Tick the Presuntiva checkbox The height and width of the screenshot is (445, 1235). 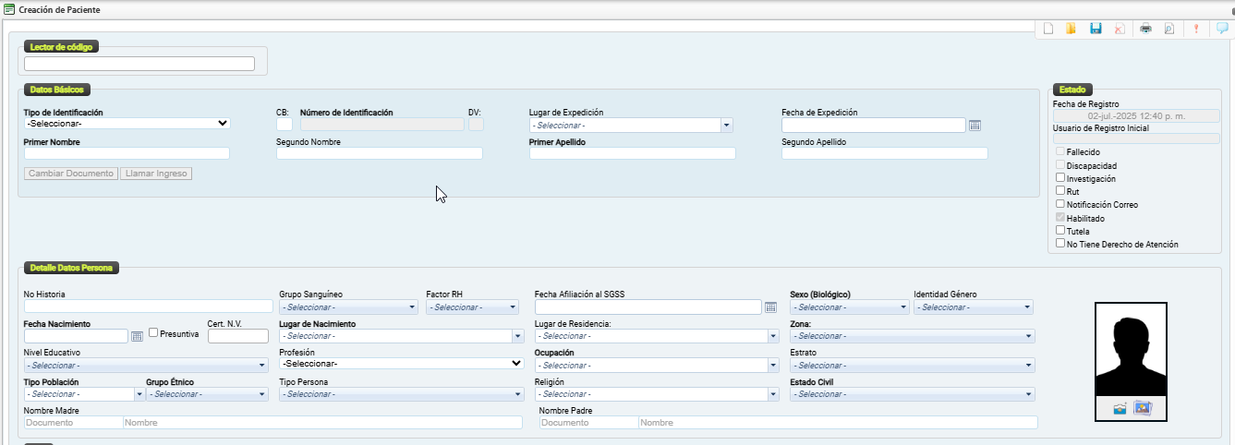click(x=153, y=333)
